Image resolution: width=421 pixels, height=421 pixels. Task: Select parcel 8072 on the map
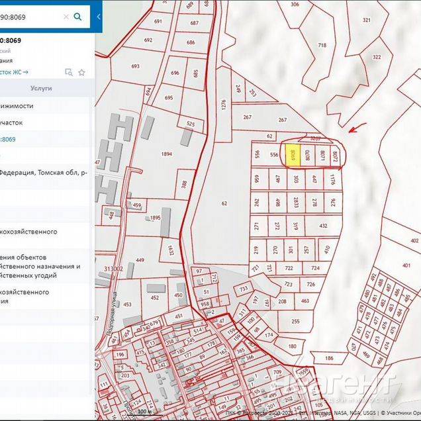[x=336, y=156]
